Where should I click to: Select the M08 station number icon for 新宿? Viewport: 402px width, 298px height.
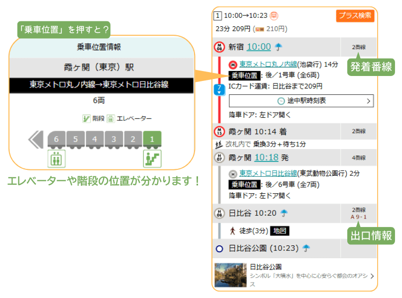[219, 48]
